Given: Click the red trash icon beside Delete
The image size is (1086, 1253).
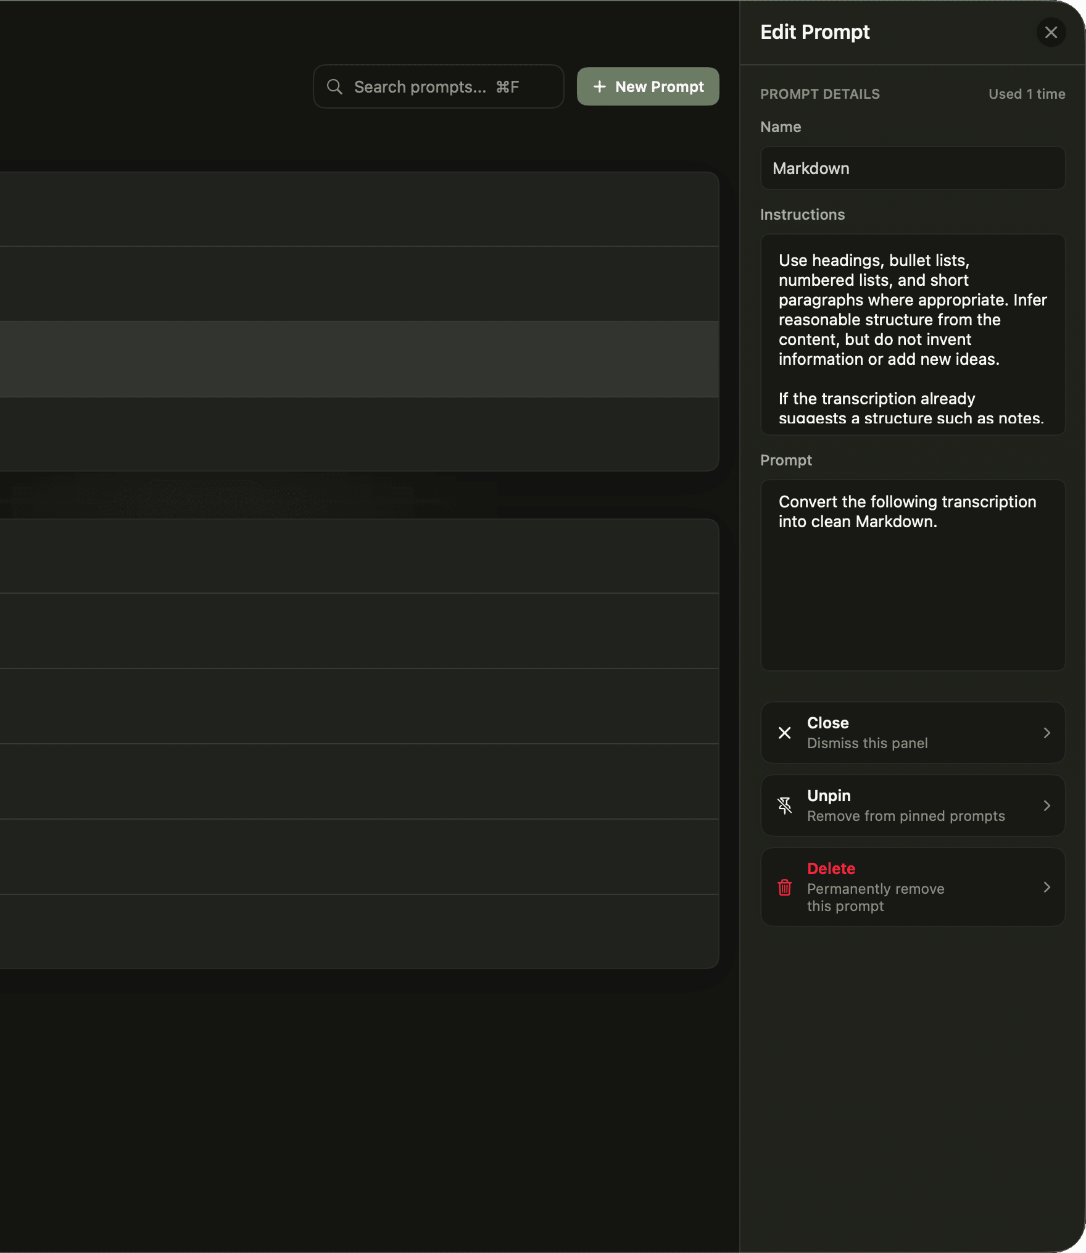Looking at the screenshot, I should pyautogui.click(x=784, y=887).
